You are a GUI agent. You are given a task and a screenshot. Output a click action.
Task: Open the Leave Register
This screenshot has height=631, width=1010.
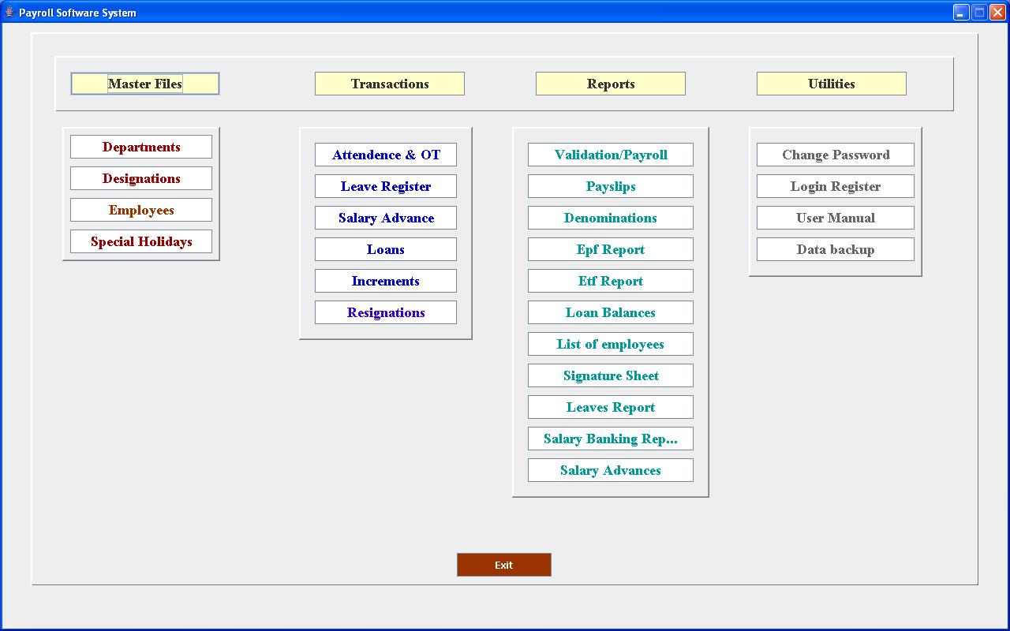tap(385, 186)
